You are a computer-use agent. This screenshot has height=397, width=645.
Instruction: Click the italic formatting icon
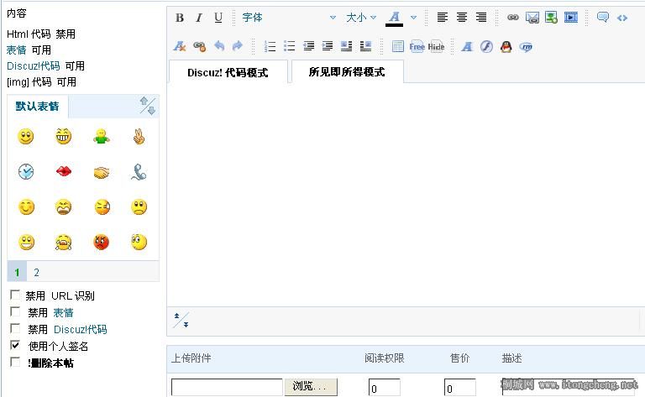(x=199, y=18)
